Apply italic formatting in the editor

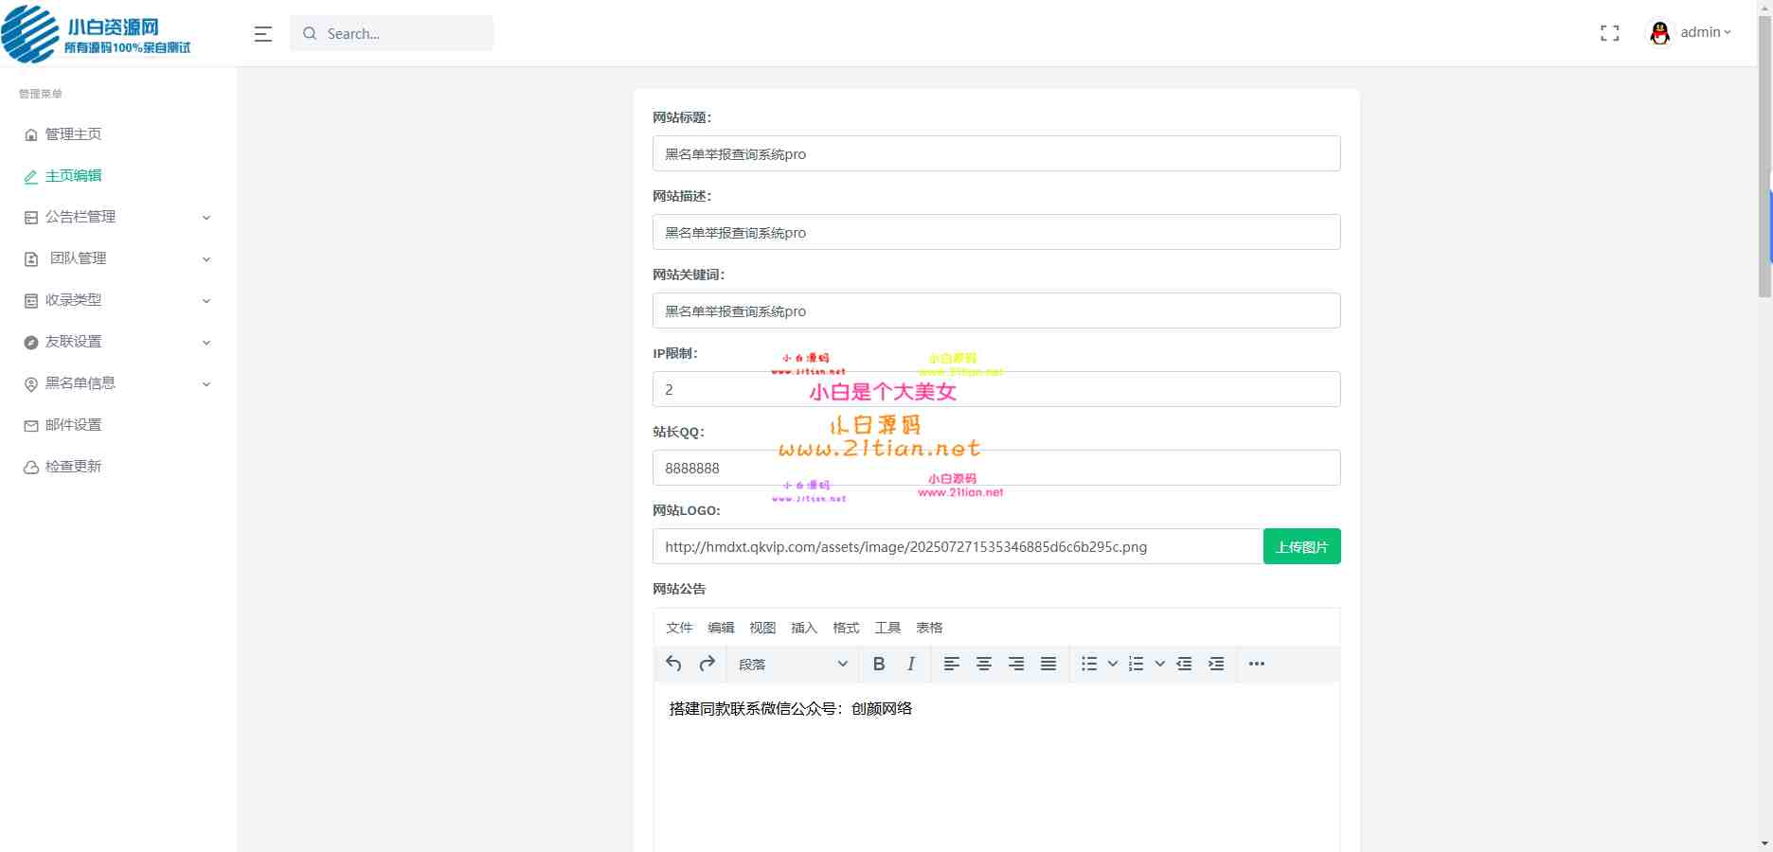909,664
